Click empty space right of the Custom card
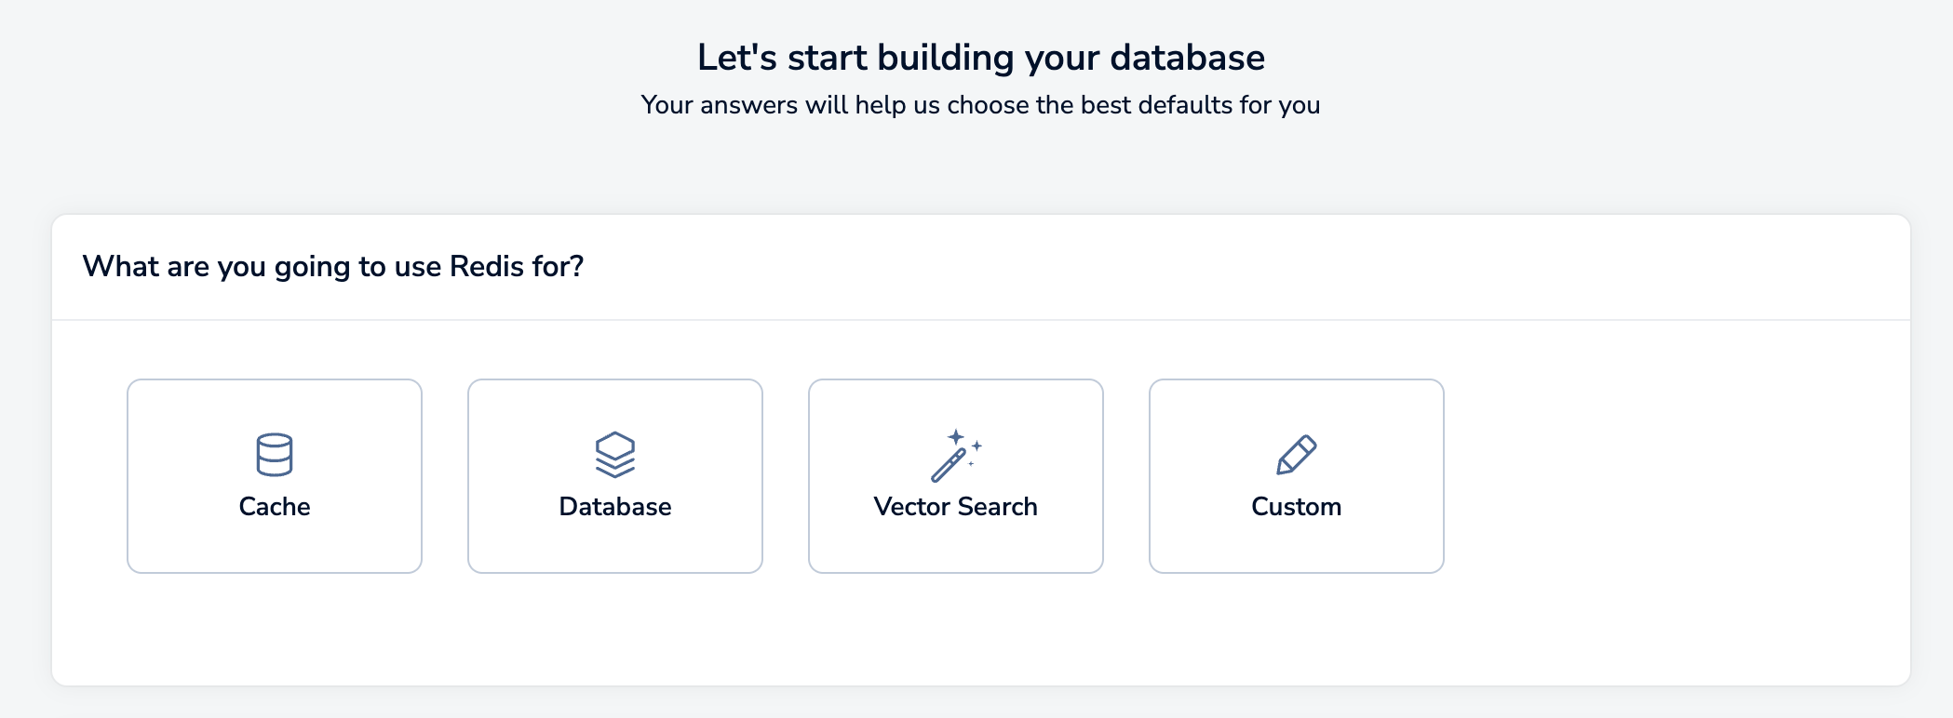The image size is (1953, 718). click(x=1676, y=476)
